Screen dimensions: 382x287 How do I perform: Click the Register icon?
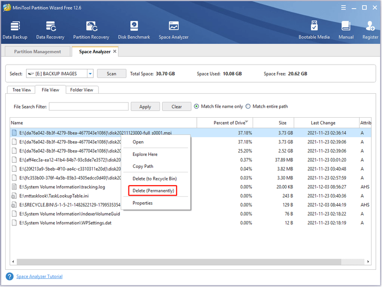pos(370,30)
